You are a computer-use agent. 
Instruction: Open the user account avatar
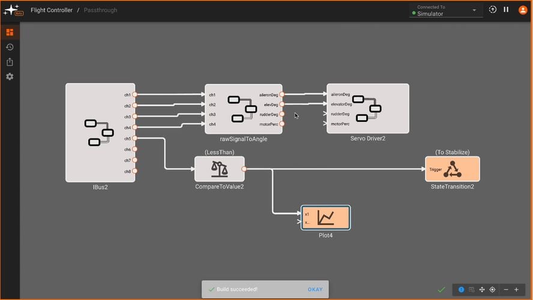523,10
